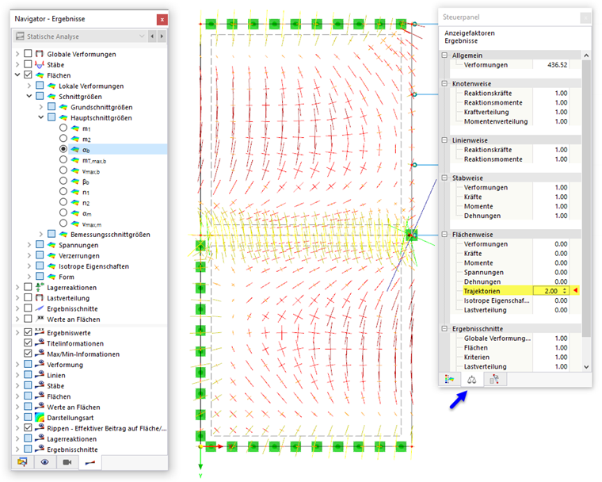Click the Flächen surface icon
Image resolution: width=602 pixels, height=482 pixels.
39,75
